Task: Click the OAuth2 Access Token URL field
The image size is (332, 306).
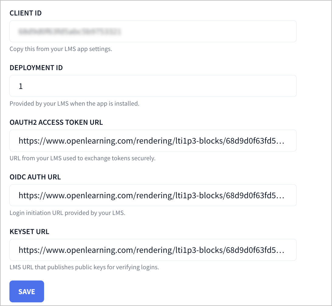Action: click(x=153, y=141)
